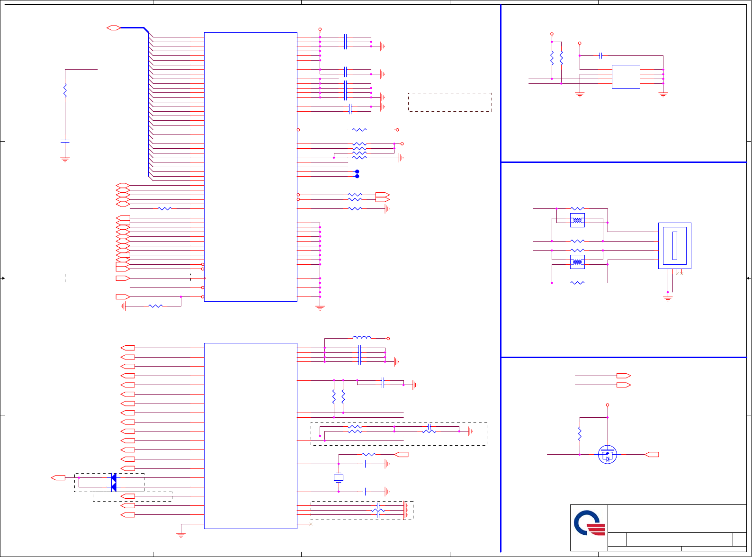The width and height of the screenshot is (752, 557).
Task: Select the connector symbol with tall inner slot
Action: pyautogui.click(x=675, y=246)
